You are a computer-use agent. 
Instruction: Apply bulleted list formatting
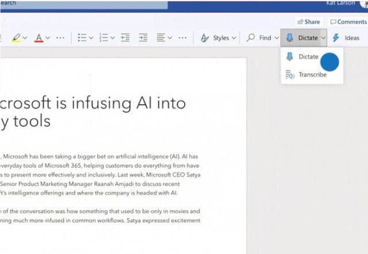pyautogui.click(x=82, y=37)
